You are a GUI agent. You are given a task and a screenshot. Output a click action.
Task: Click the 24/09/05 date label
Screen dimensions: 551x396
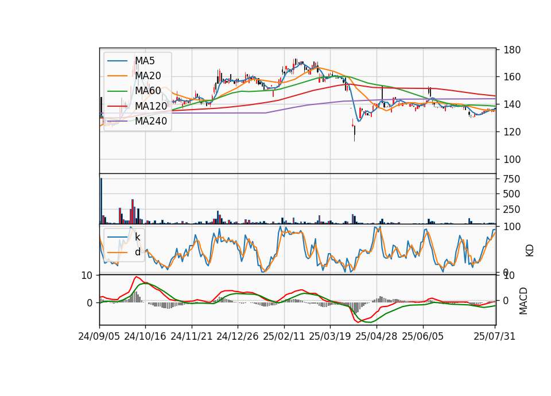point(99,336)
